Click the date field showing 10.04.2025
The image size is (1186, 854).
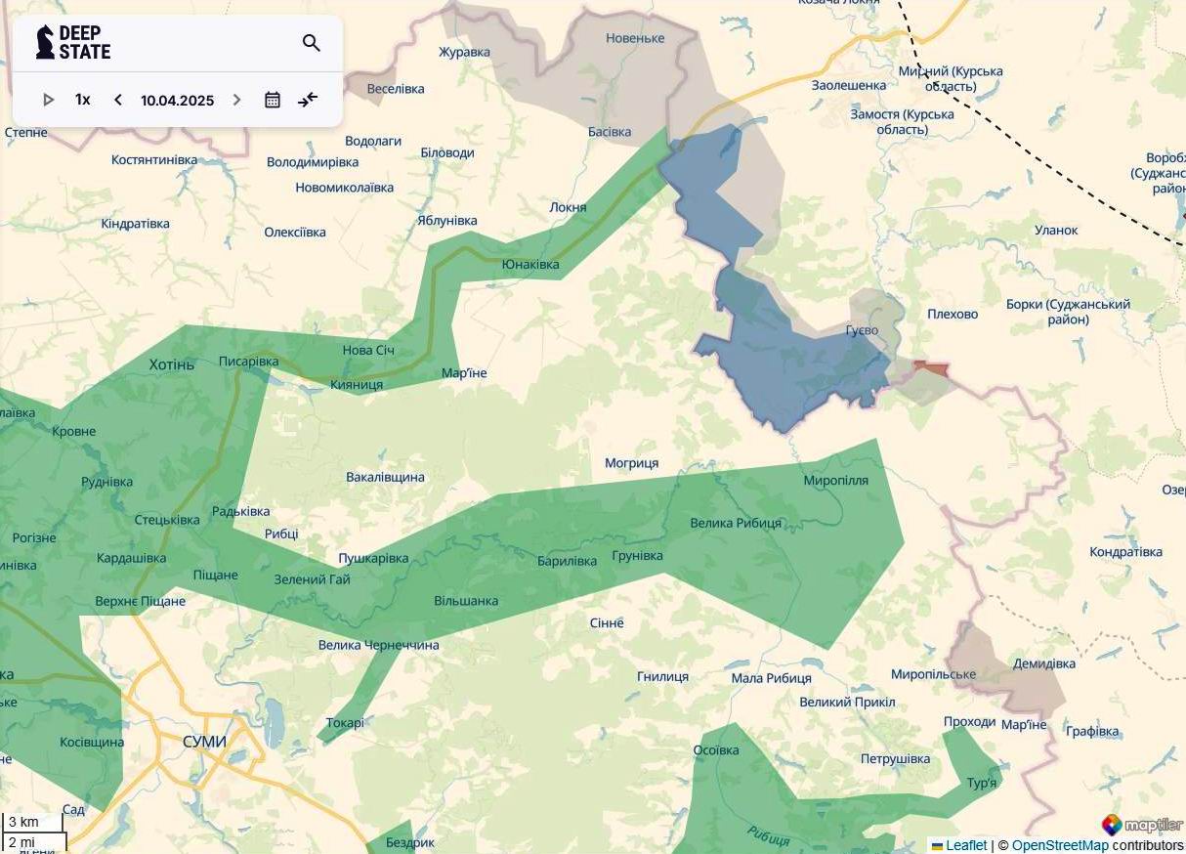179,99
